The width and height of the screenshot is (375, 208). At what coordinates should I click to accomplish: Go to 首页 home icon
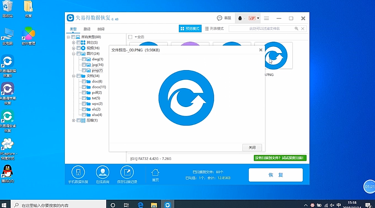155,173
